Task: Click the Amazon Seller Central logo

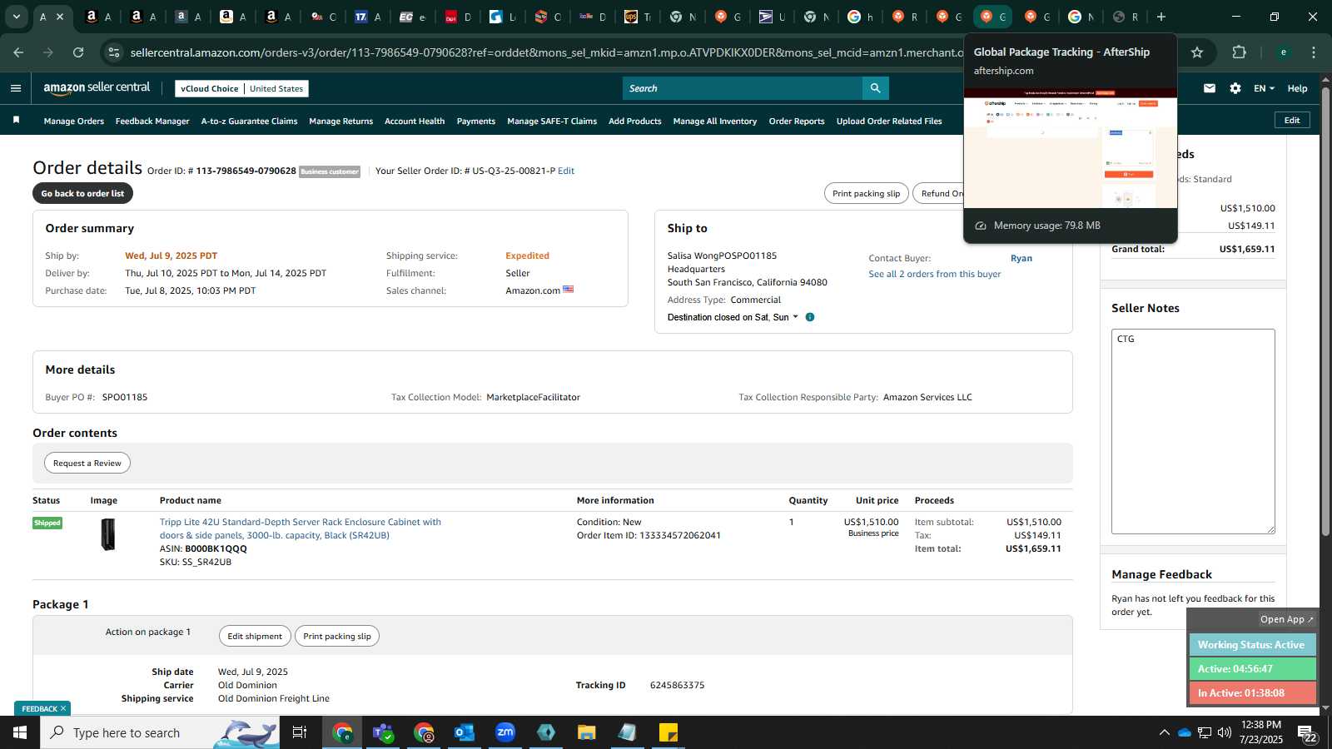Action: pos(97,88)
